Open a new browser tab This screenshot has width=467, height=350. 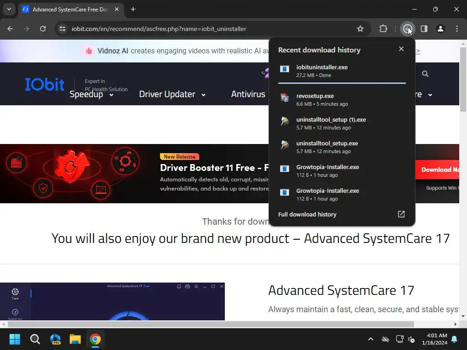coord(133,9)
